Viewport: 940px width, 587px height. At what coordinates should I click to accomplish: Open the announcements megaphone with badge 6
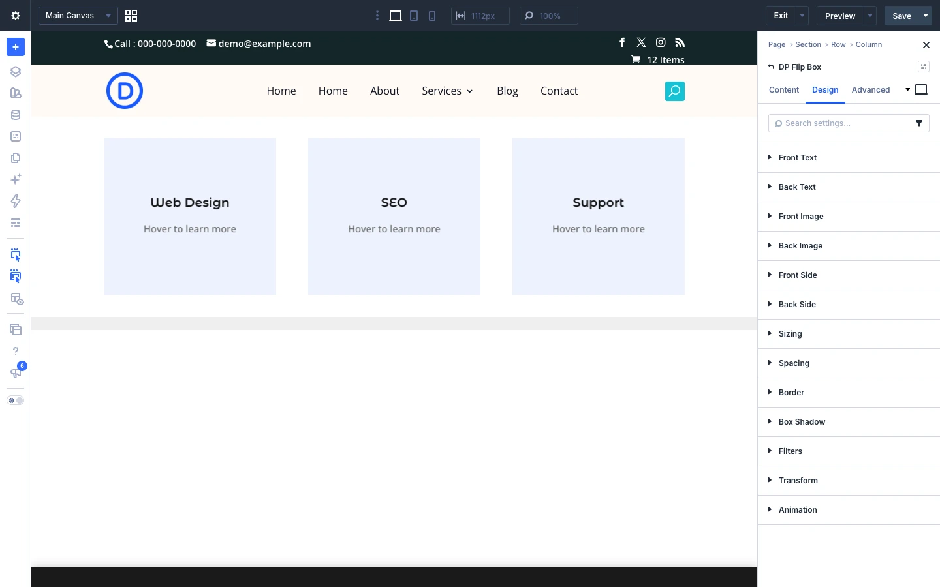pos(16,372)
